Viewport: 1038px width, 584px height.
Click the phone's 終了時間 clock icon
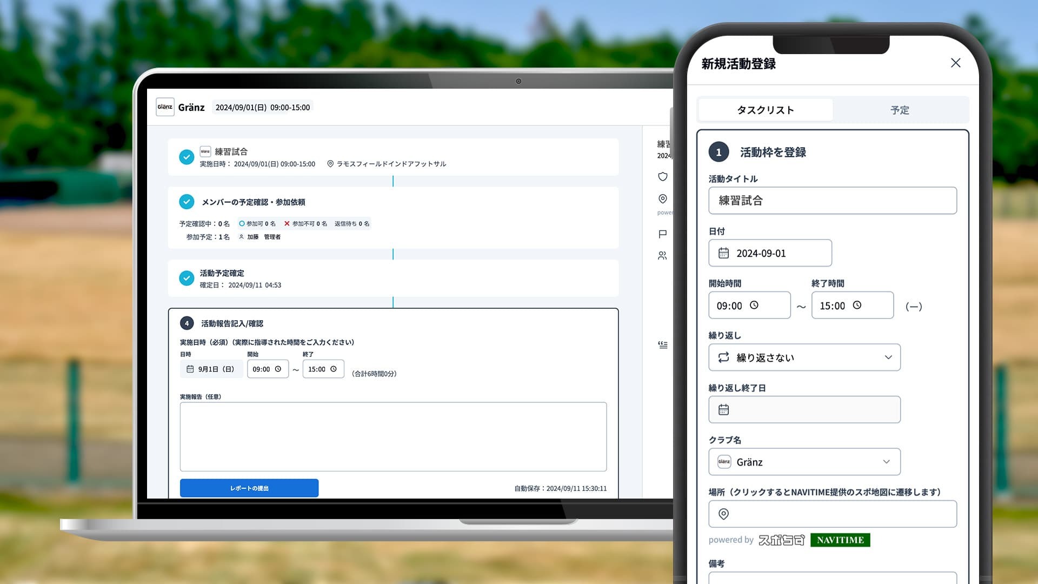857,305
